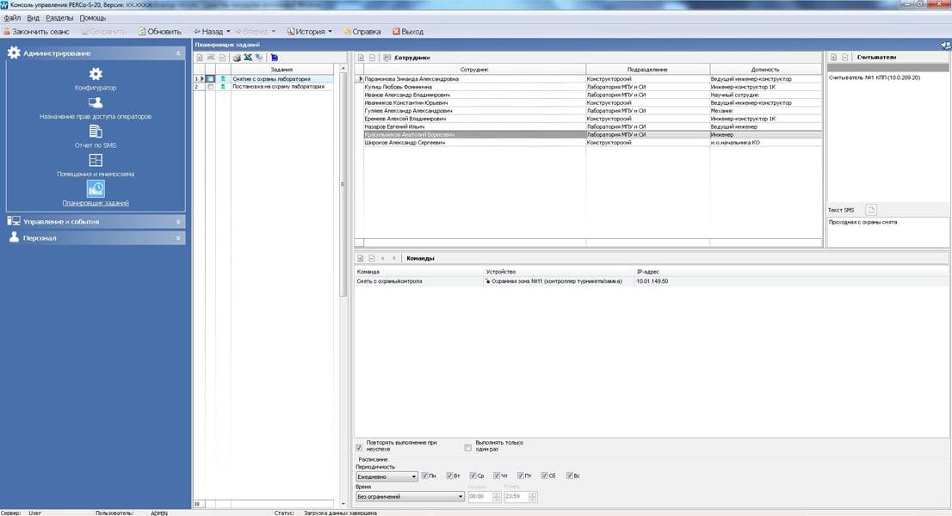This screenshot has height=516, width=952.
Task: Click the print icon in tasks toolbar
Action: (237, 58)
